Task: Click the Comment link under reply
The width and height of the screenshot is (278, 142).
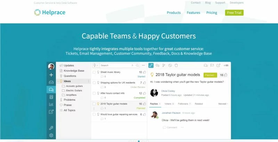Action: 170,127
